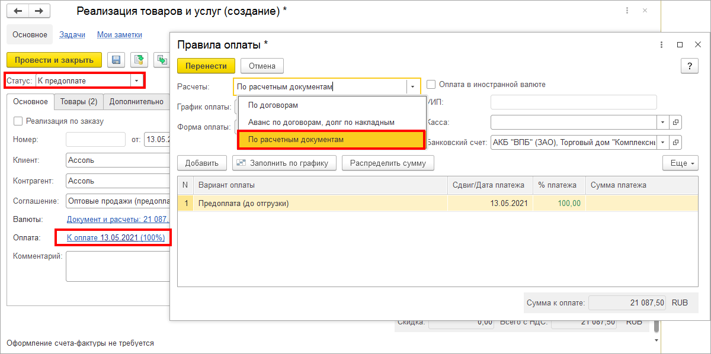The width and height of the screenshot is (711, 354).
Task: Switch to the Товары (2) tab
Action: click(x=79, y=102)
